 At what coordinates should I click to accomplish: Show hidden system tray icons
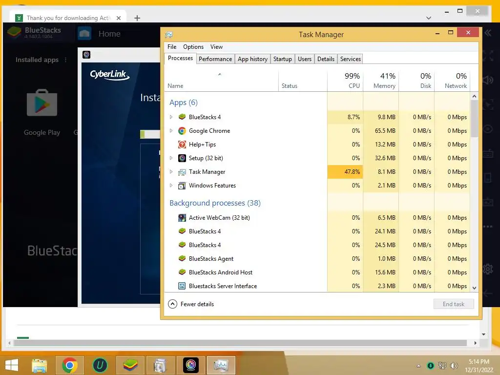(x=418, y=366)
